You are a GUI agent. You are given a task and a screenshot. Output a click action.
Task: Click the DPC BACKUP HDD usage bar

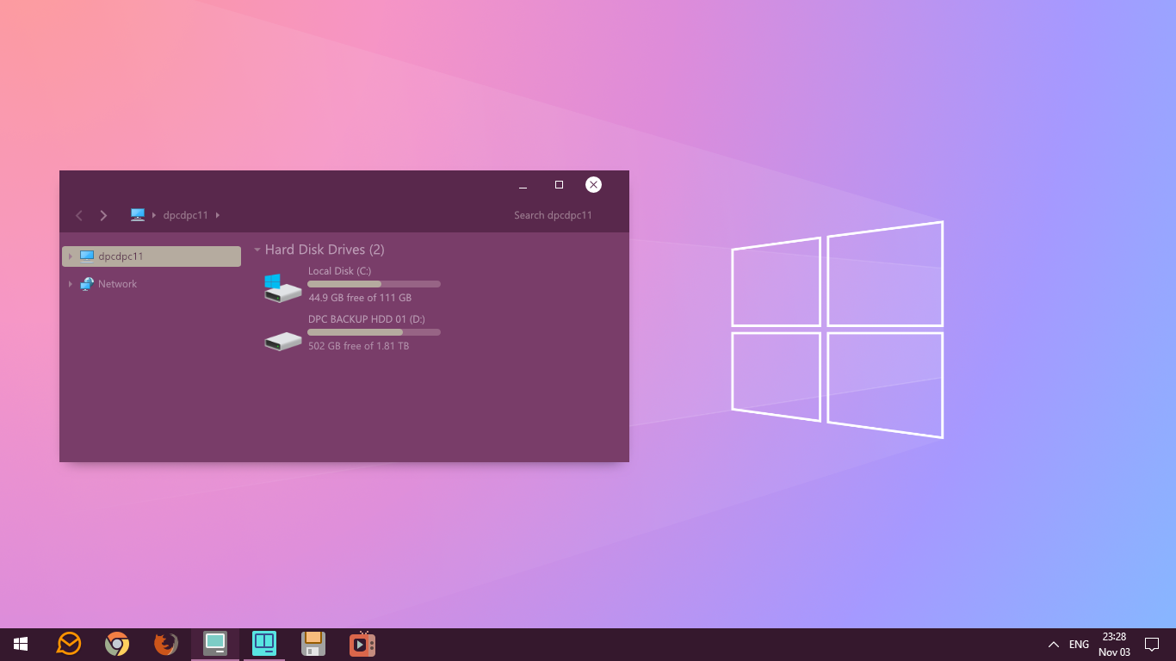pos(374,332)
